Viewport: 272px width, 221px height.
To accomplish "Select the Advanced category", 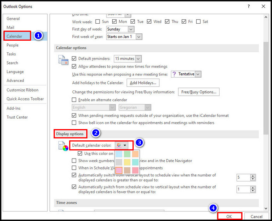I will (x=15, y=81).
